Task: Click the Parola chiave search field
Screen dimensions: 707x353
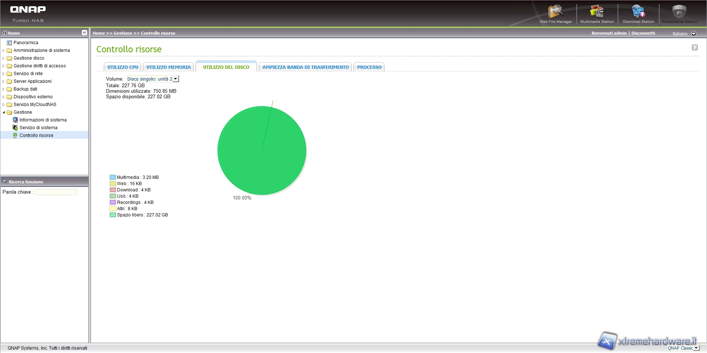Action: tap(56, 192)
